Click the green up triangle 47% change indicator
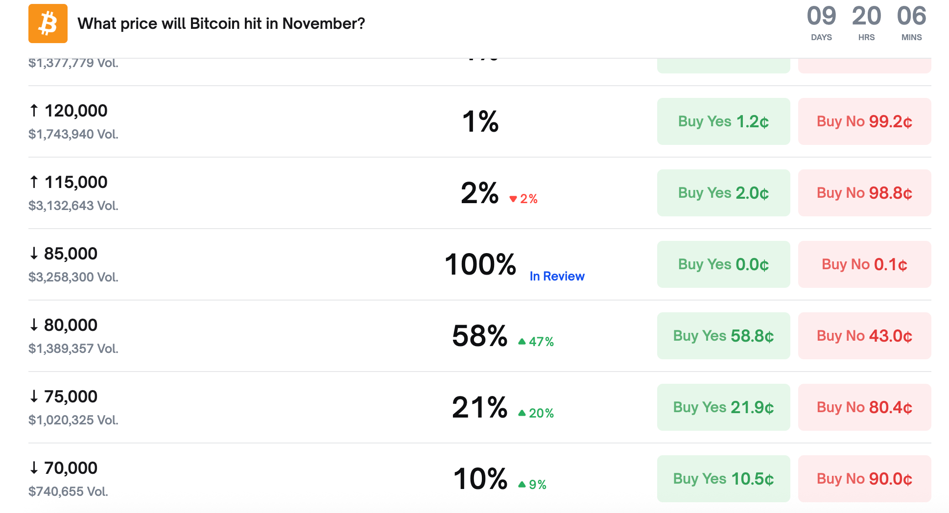Screen dimensions: 949x513 536,342
